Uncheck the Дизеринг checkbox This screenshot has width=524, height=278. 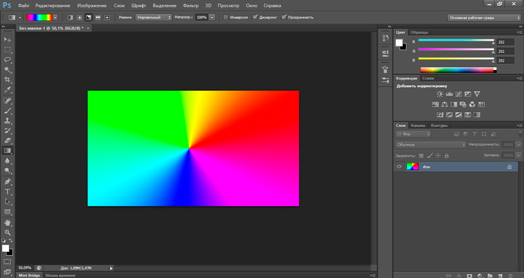(x=255, y=16)
